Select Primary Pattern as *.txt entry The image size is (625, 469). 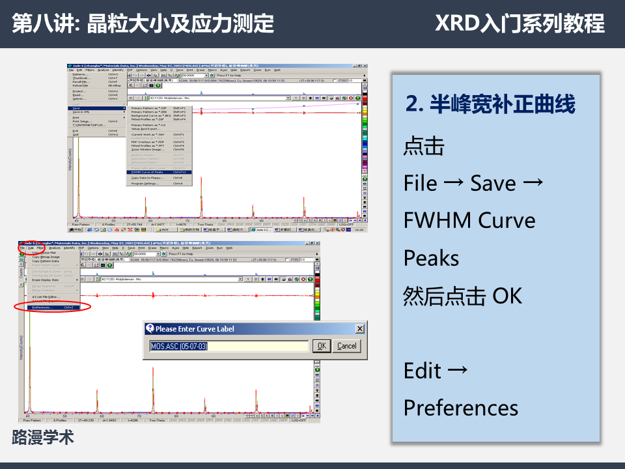coord(160,125)
